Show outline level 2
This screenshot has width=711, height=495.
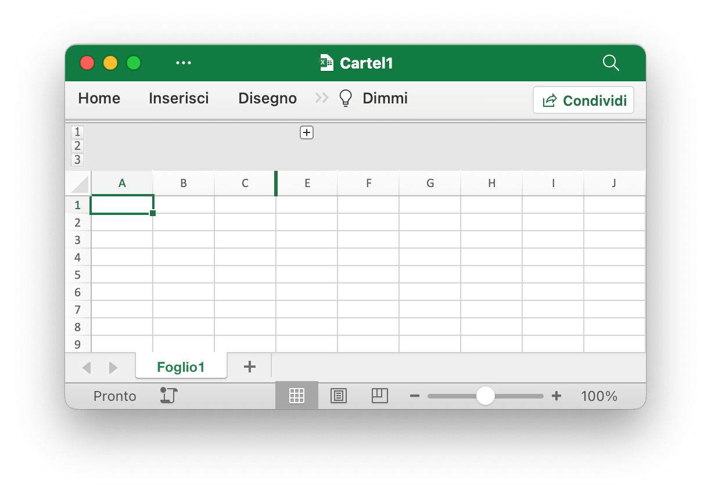pyautogui.click(x=77, y=146)
